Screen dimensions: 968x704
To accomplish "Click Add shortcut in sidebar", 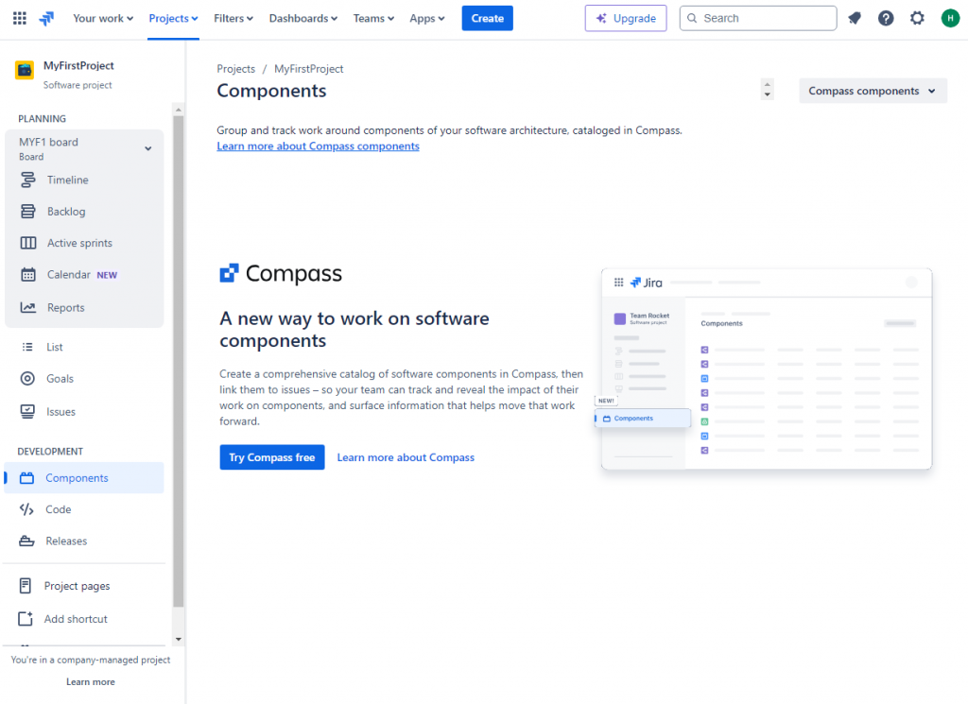I will [x=84, y=619].
